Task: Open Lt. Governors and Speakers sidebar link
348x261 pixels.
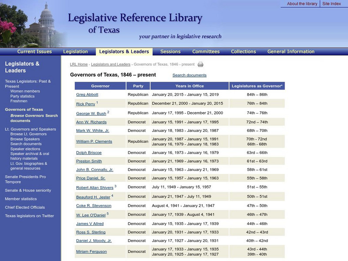Action: click(x=30, y=129)
